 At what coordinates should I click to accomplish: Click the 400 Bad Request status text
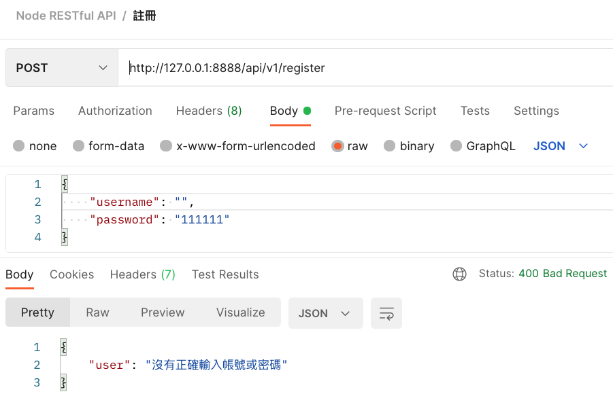pyautogui.click(x=563, y=274)
